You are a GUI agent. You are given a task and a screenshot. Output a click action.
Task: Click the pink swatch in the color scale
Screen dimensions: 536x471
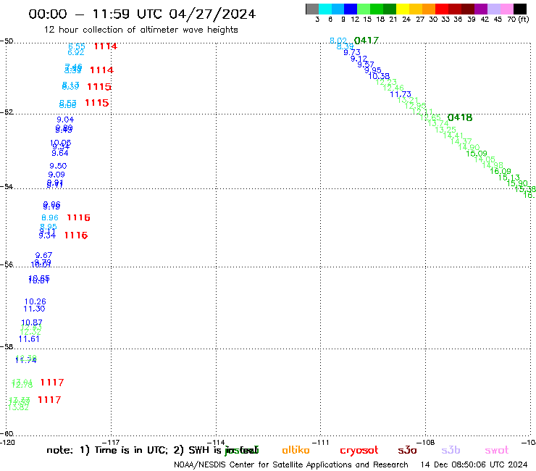(x=506, y=9)
